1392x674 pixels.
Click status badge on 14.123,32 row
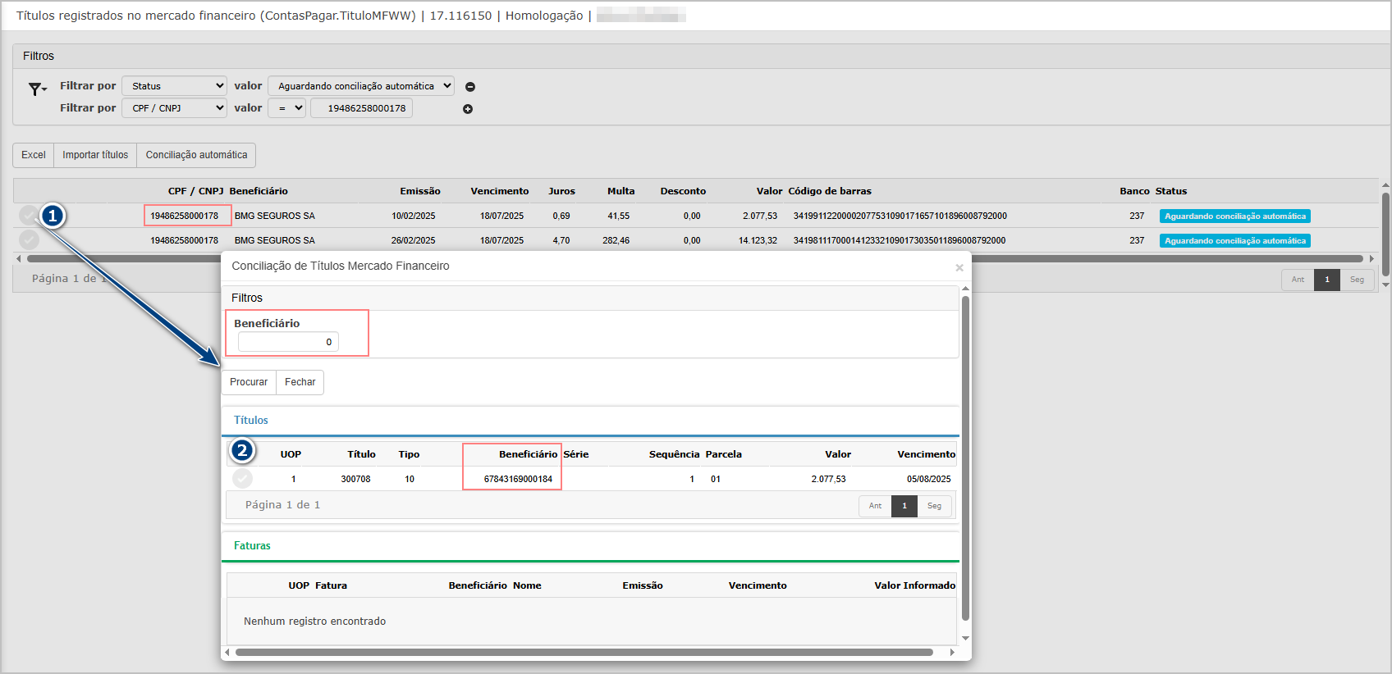[x=1234, y=241]
